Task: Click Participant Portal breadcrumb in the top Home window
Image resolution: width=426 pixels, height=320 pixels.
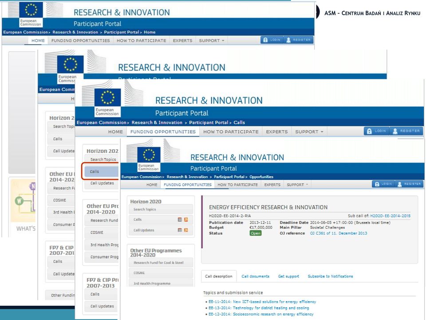Action: (122, 32)
